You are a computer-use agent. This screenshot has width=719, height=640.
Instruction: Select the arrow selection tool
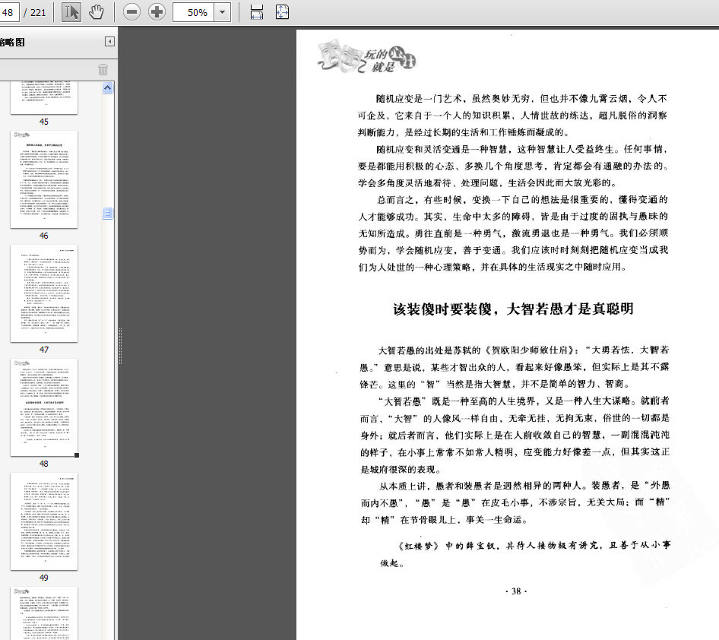[71, 12]
